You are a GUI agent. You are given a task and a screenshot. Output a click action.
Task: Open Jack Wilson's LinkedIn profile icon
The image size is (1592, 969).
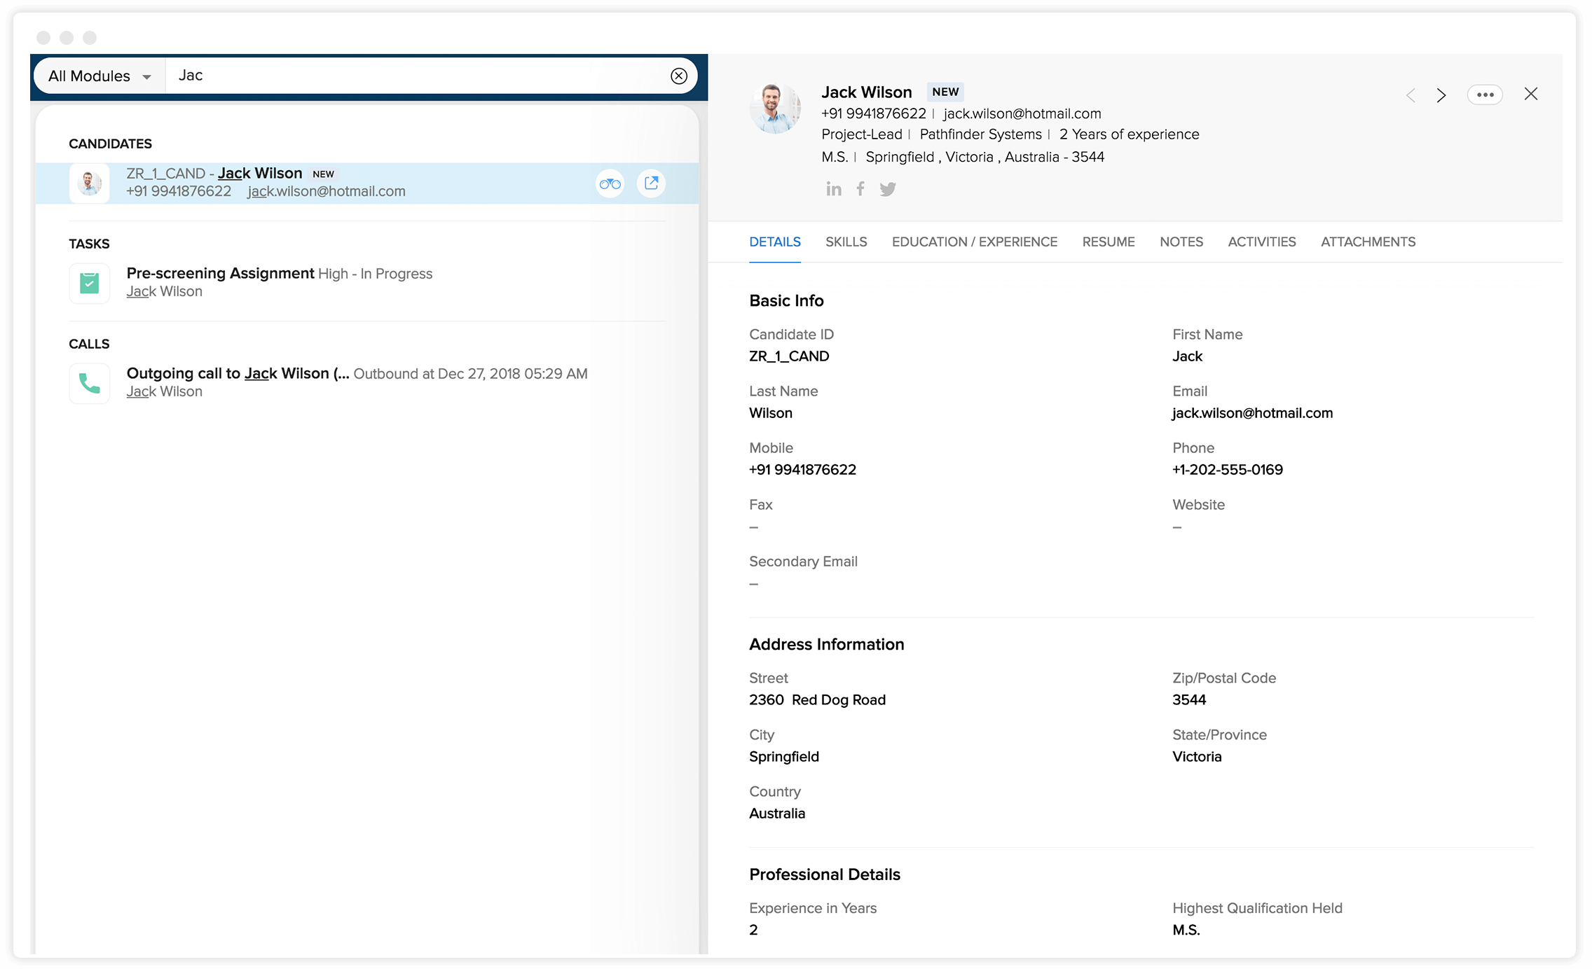[833, 189]
